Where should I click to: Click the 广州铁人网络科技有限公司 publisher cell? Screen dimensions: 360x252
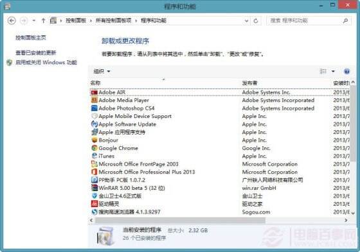273,180
